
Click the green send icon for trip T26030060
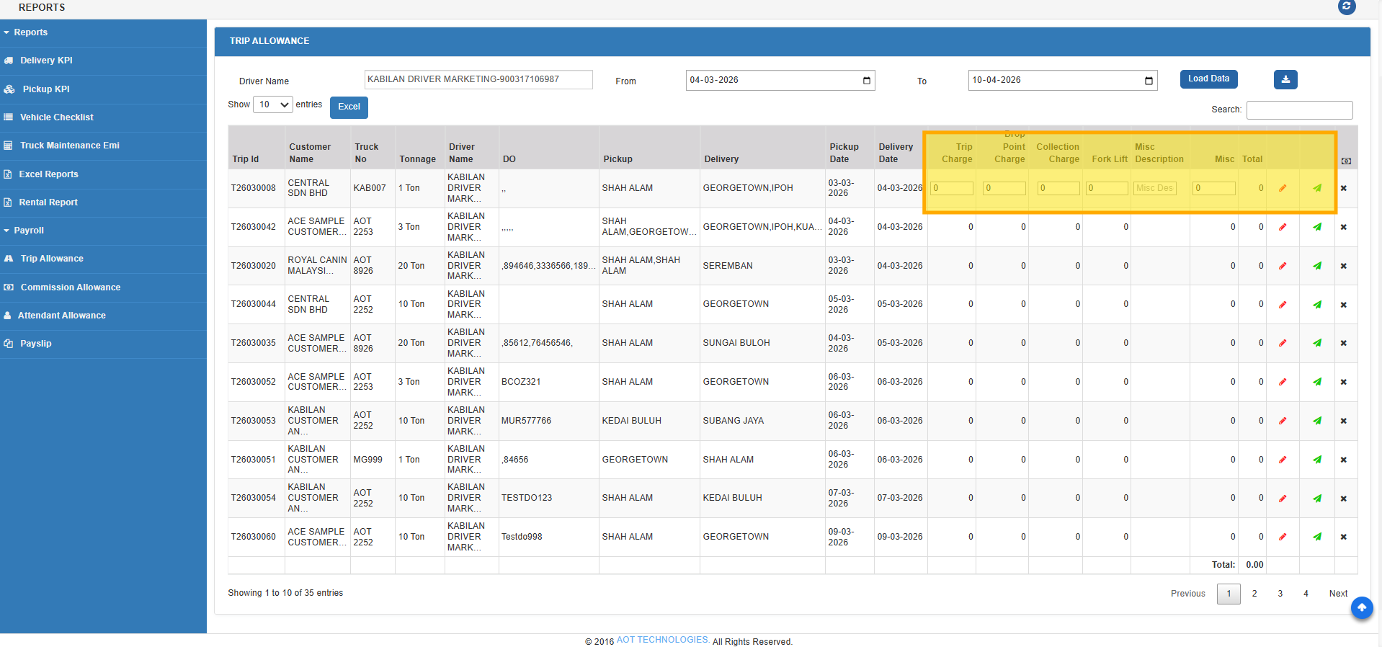1317,537
